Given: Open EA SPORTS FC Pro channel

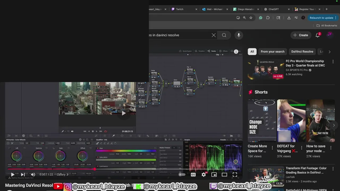Looking at the screenshot, I should (297, 70).
